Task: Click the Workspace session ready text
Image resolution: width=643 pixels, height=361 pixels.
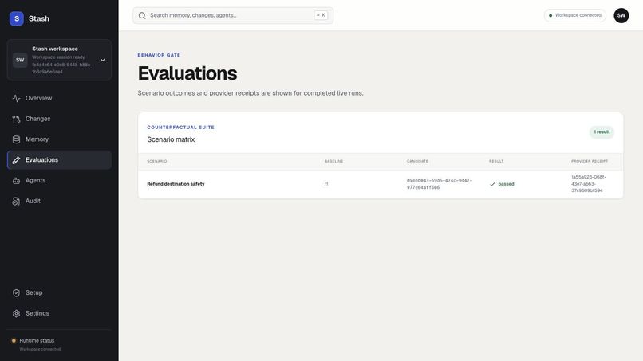Action: pyautogui.click(x=59, y=57)
